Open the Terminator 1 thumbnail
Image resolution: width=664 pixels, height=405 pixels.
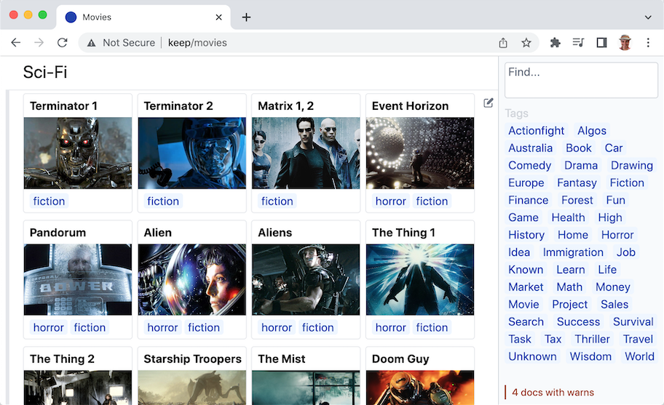[78, 153]
